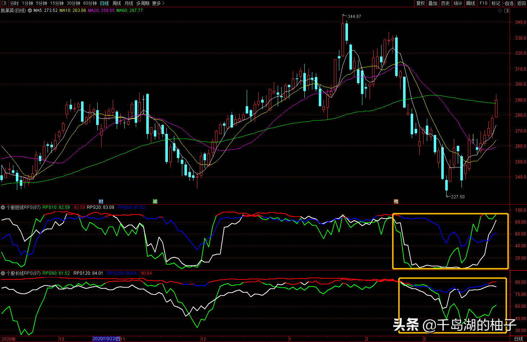This screenshot has height=342, width=527.
Task: Open the 统计 statistics button
Action: click(458, 3)
